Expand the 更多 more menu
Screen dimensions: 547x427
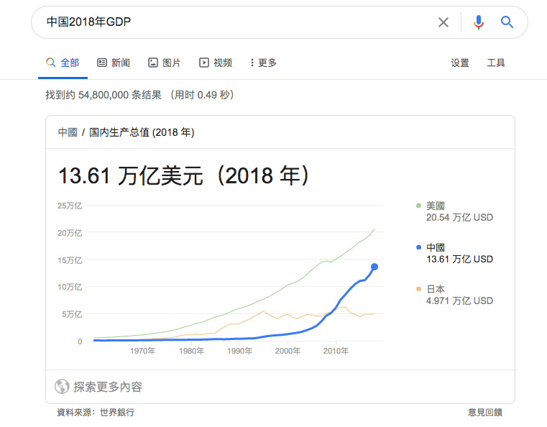click(263, 63)
